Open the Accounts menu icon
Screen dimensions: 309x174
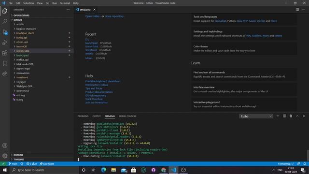[5, 145]
